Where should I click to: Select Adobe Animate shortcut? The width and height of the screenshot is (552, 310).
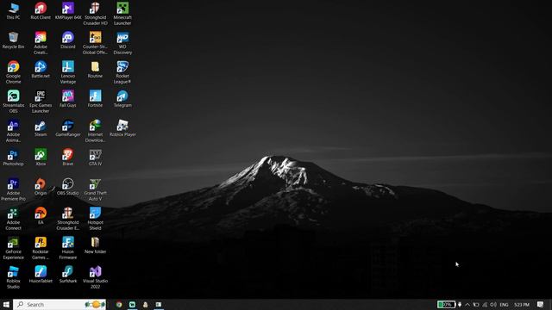click(14, 131)
